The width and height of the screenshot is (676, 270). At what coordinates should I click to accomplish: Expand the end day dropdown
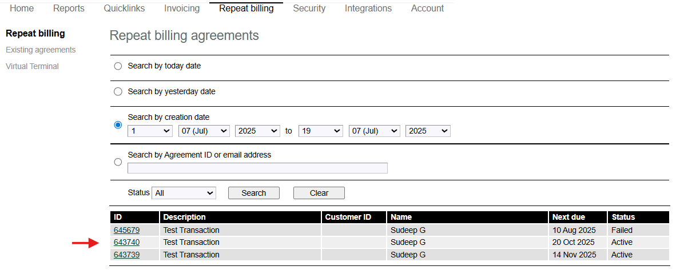[x=320, y=131]
